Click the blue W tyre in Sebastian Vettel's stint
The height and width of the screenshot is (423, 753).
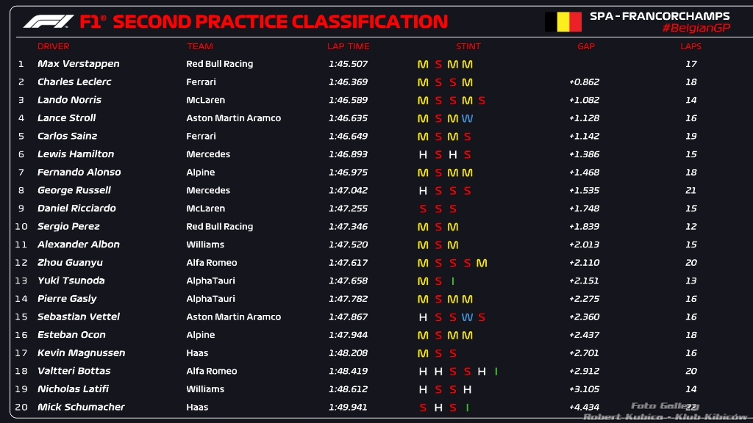[467, 317]
